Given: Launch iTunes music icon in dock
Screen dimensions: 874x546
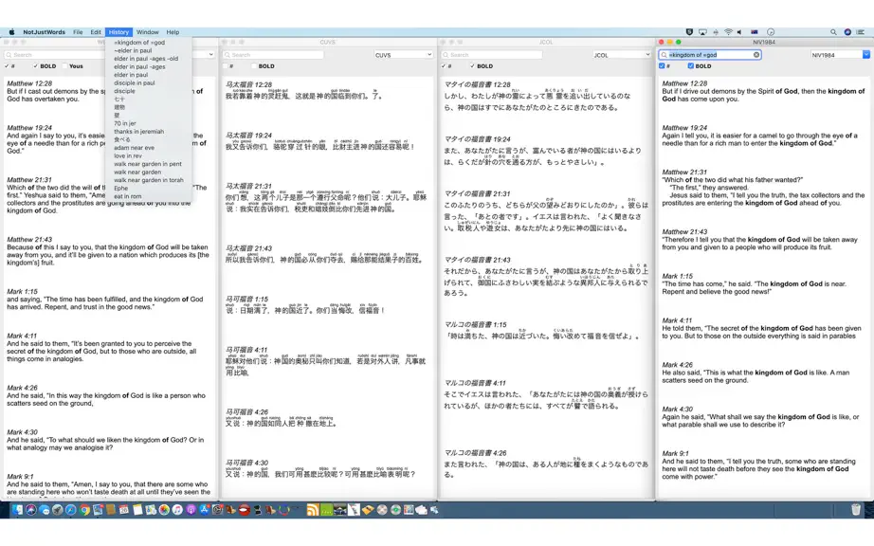Looking at the screenshot, I should 177,510.
